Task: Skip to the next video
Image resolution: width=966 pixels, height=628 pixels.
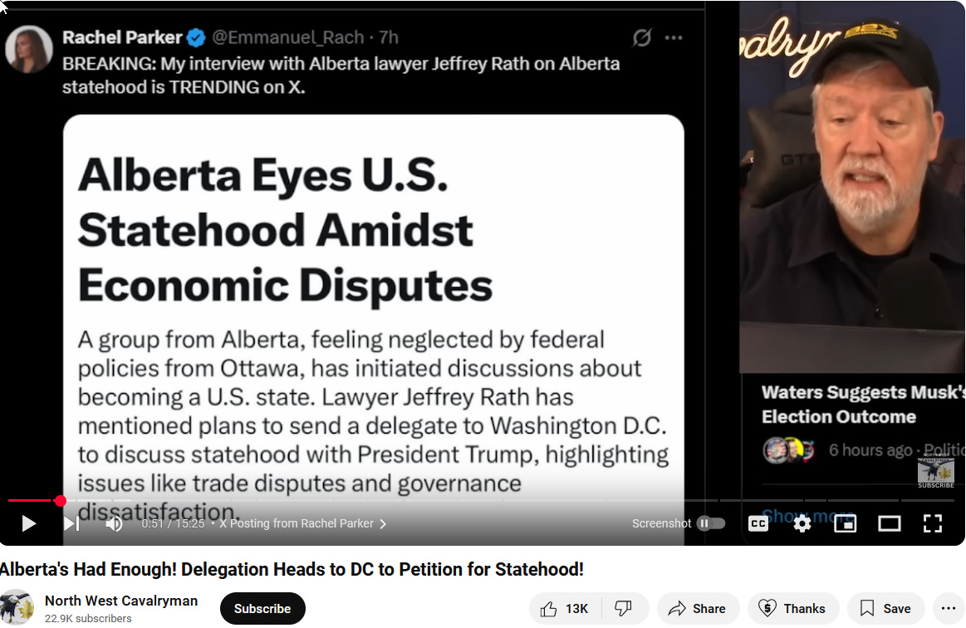Action: (71, 523)
